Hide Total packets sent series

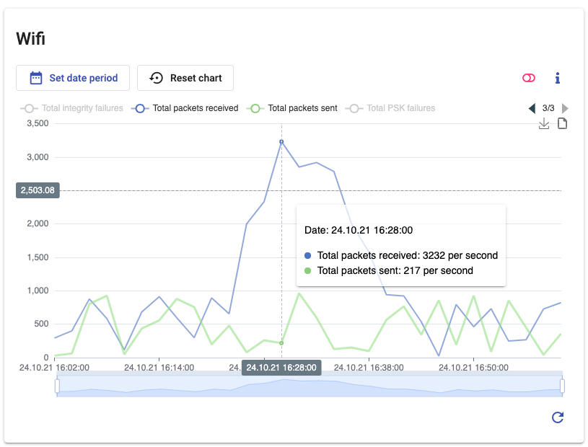[293, 108]
